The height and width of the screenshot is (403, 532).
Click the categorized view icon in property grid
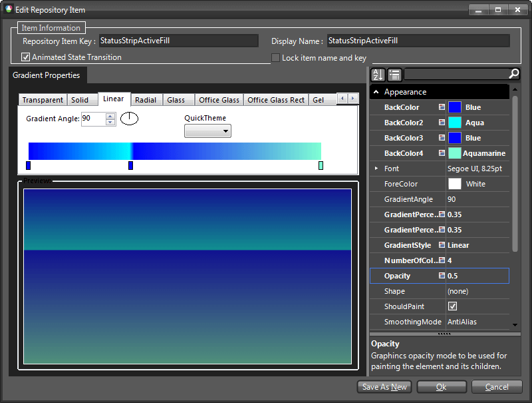[x=394, y=75]
